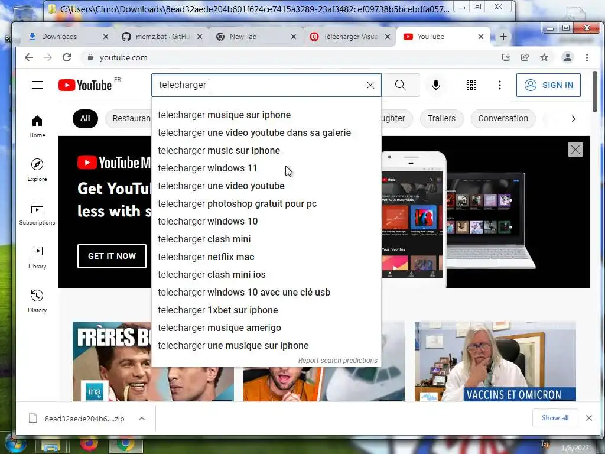Click the Windows Start orb

[x=15, y=444]
